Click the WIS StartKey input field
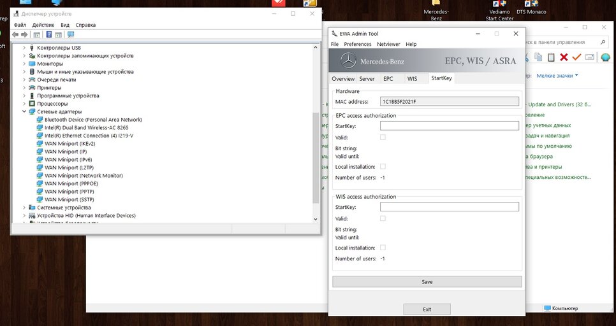Viewport: 616px width, 326px height. coord(450,207)
